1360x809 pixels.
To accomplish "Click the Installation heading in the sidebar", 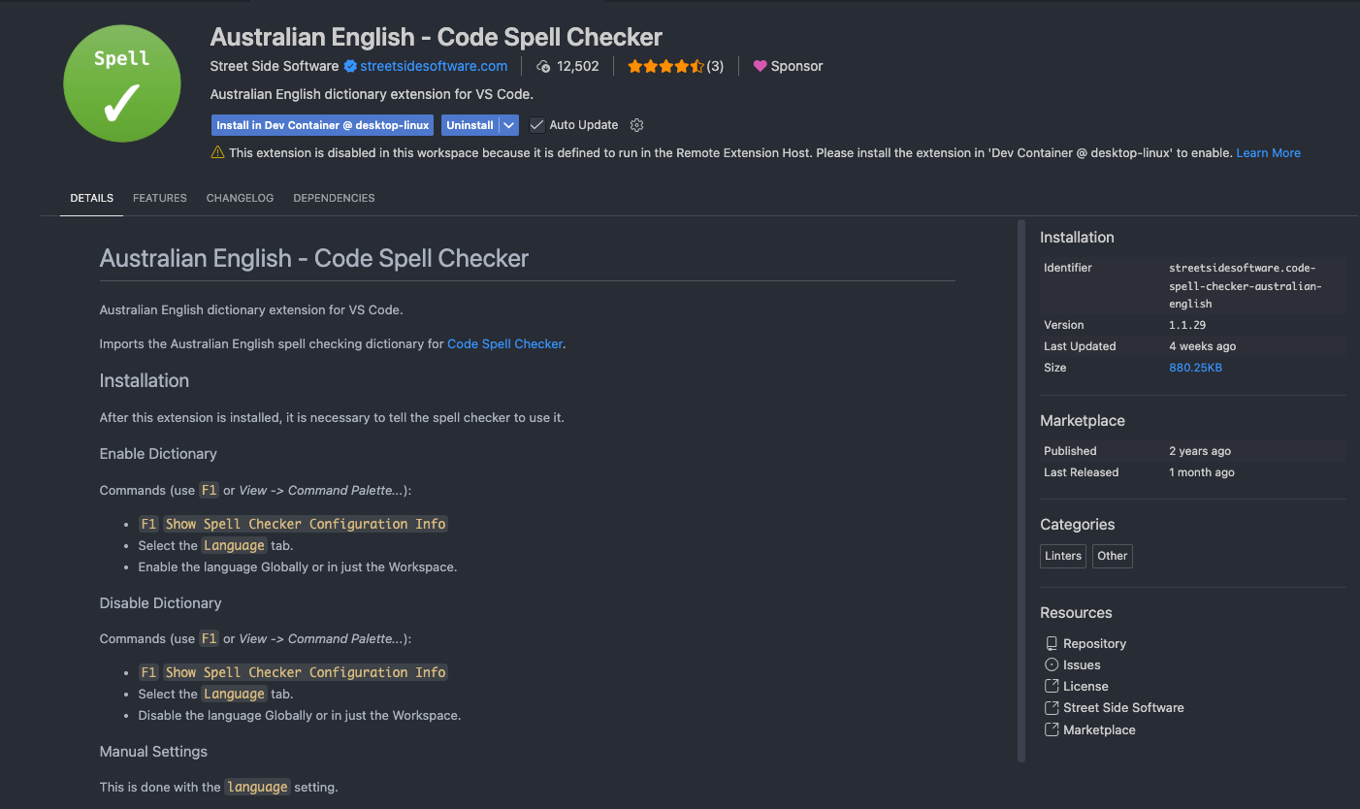I will click(x=1077, y=238).
